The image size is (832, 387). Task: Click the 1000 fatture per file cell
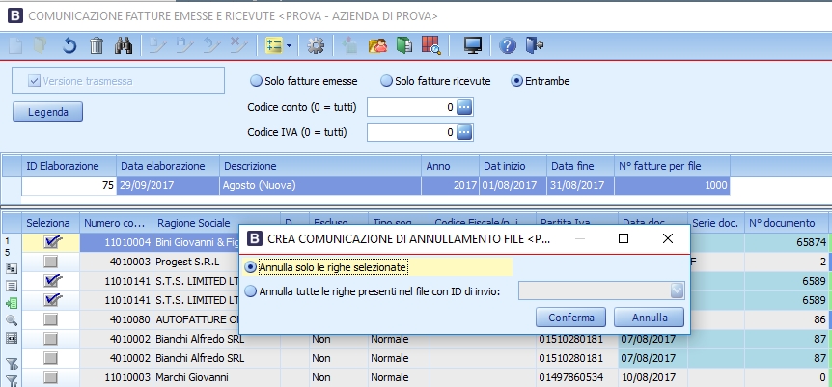coord(672,186)
